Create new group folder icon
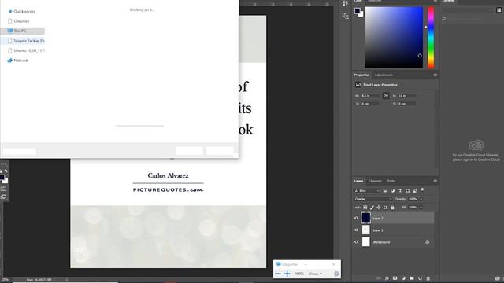This screenshot has height=283, width=504. (412, 278)
